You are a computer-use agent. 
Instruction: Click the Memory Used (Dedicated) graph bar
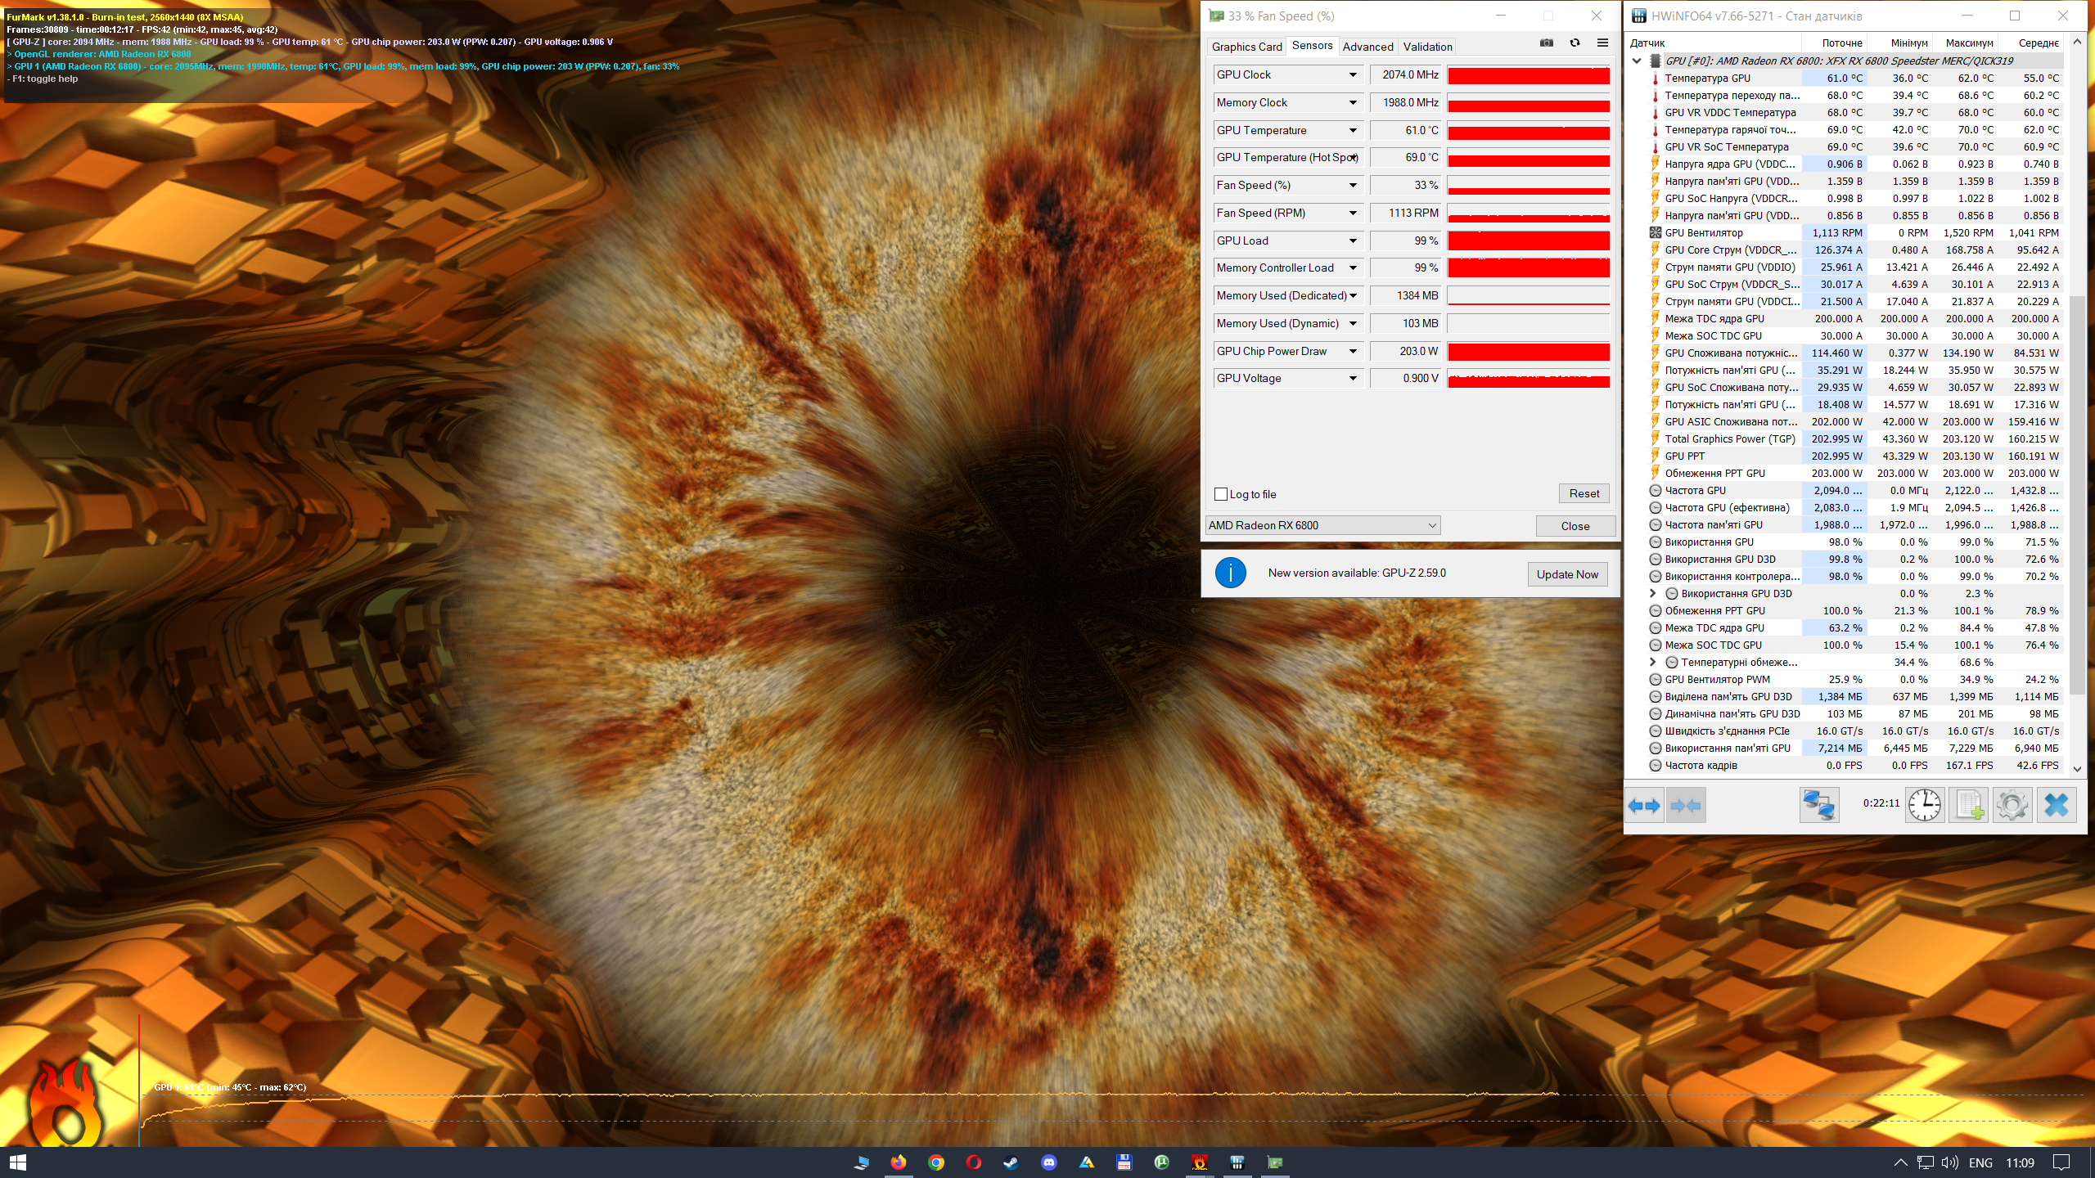click(x=1528, y=295)
